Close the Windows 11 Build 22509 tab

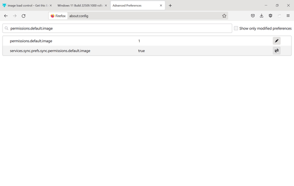point(106,5)
